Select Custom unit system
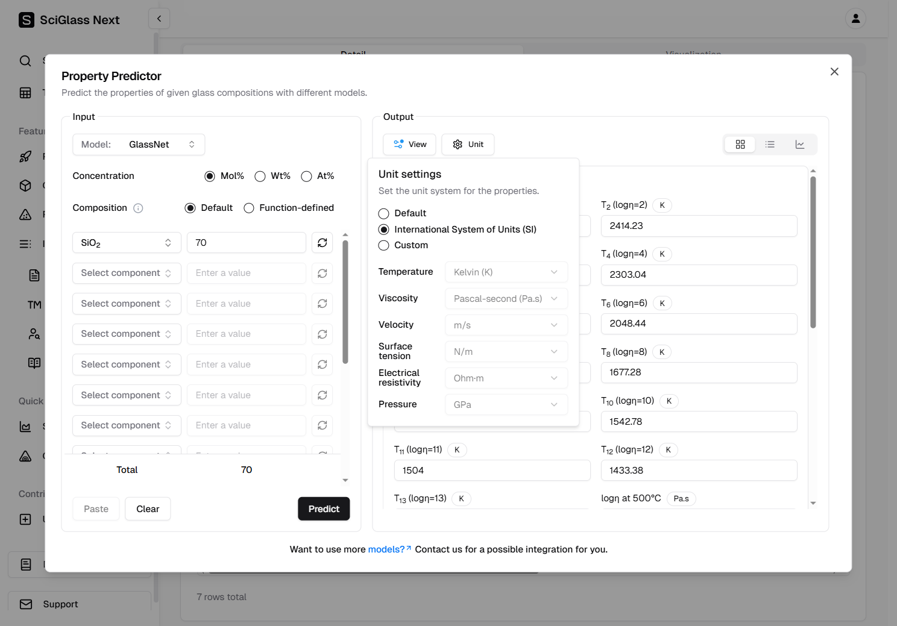 click(384, 245)
